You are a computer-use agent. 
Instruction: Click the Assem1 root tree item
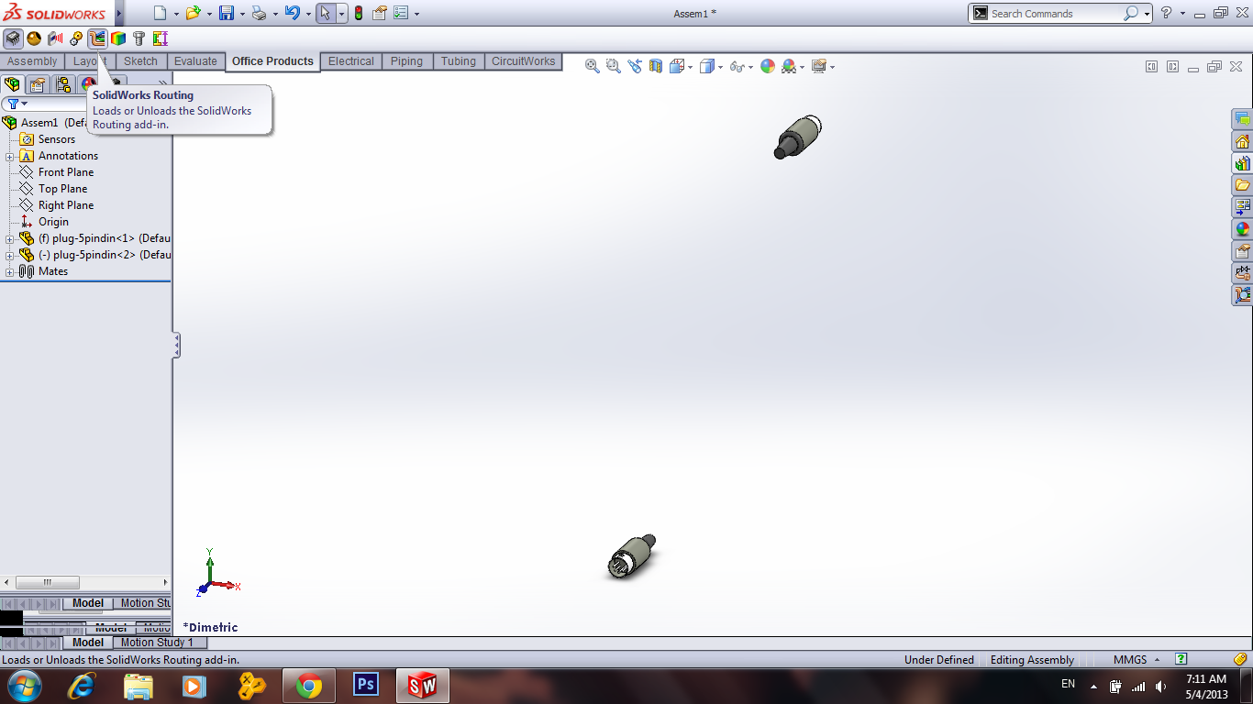pyautogui.click(x=39, y=123)
